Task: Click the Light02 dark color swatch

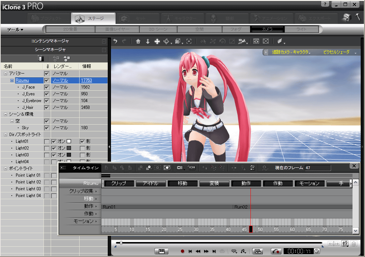Action: [69, 148]
